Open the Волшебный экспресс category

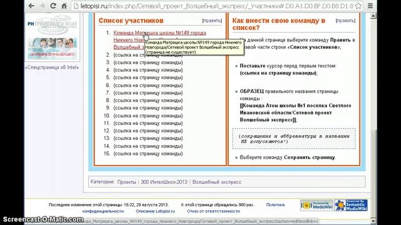(x=217, y=182)
